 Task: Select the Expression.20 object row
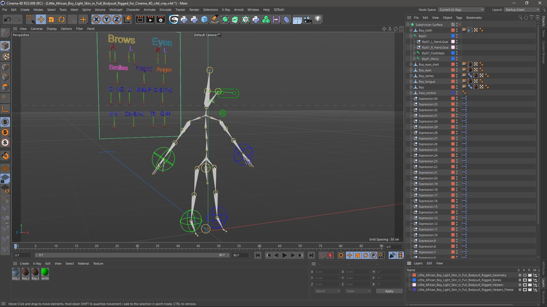click(428, 178)
